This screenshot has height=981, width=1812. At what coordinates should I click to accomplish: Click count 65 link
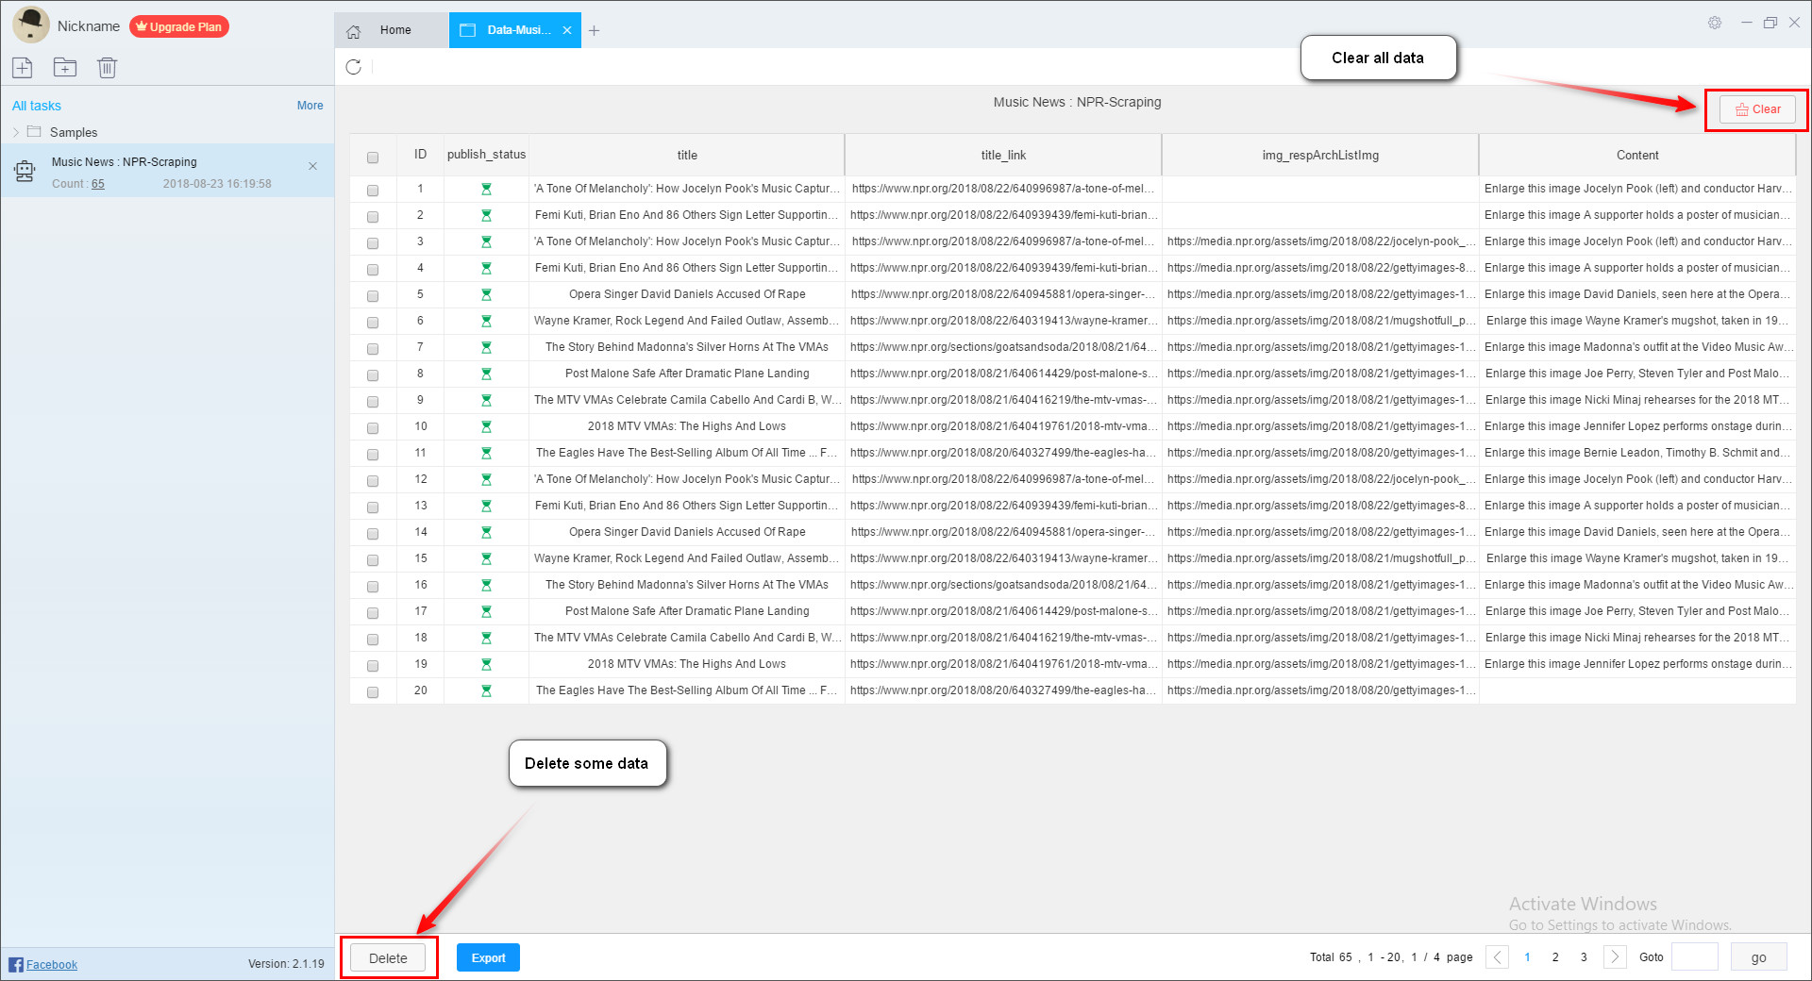point(98,184)
